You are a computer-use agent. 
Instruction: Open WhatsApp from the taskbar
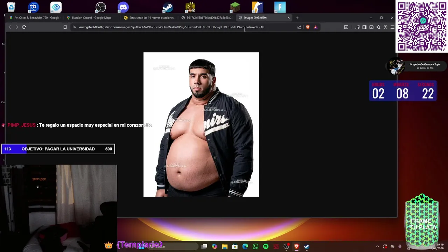[x=255, y=246]
